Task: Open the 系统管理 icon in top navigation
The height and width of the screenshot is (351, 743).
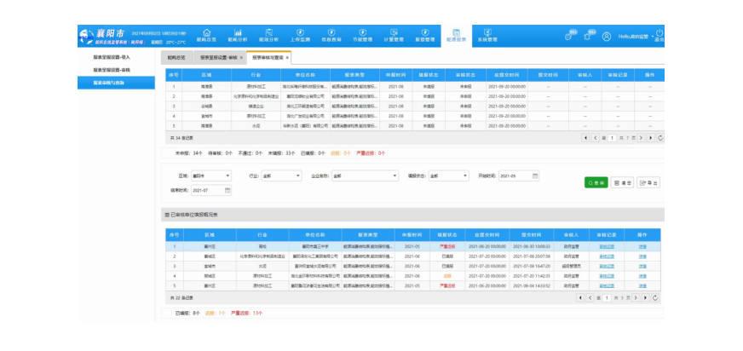Action: 487,35
